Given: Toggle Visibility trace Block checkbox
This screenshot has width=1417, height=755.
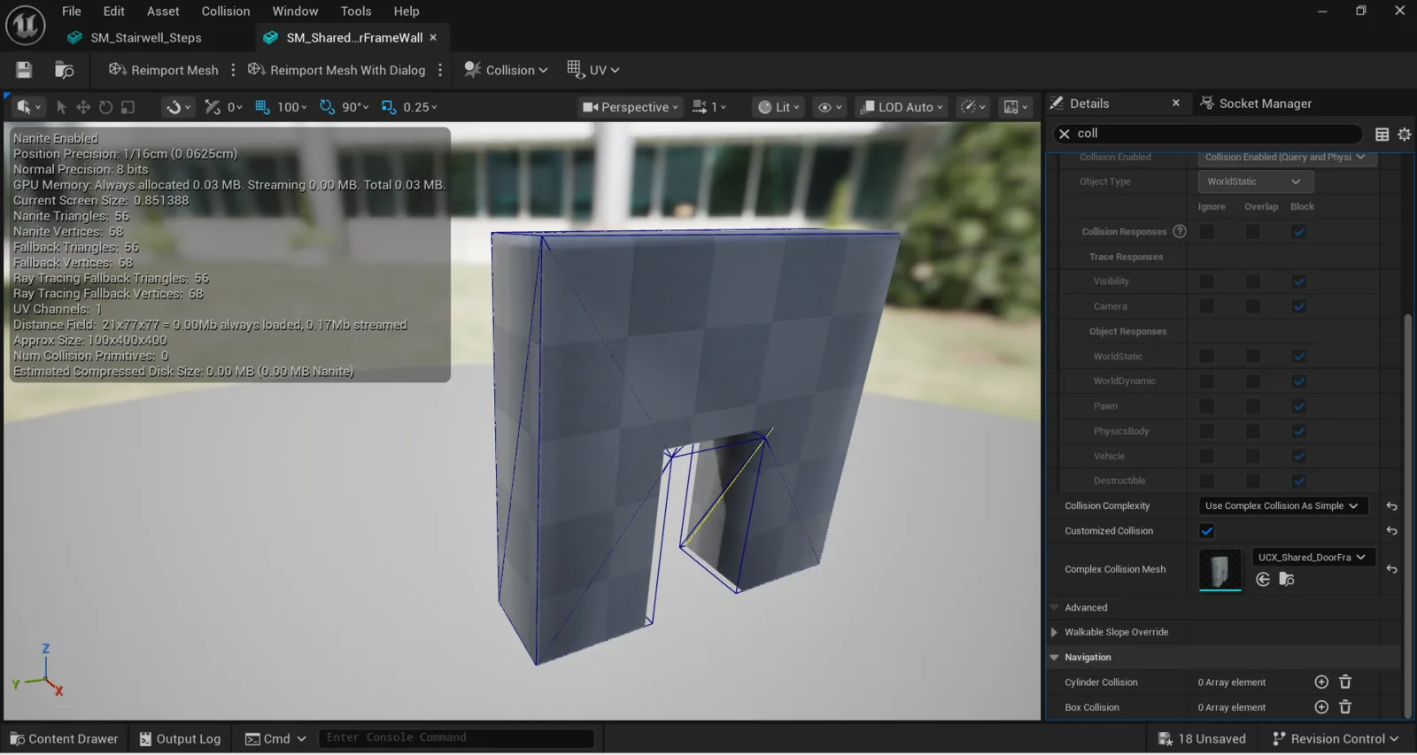Looking at the screenshot, I should coord(1298,281).
